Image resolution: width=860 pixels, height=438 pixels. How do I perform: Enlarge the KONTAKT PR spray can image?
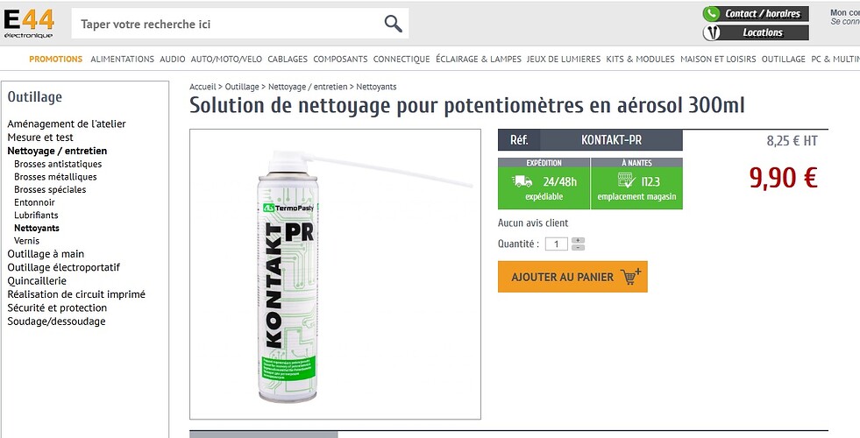[335, 274]
